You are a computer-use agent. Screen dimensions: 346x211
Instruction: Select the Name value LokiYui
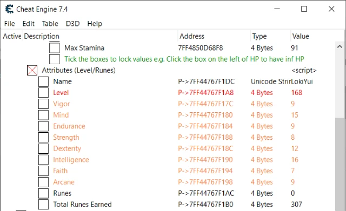[x=302, y=81]
